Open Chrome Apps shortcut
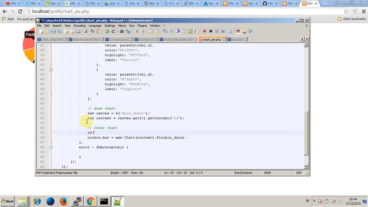The width and height of the screenshot is (368, 207). 8,19
